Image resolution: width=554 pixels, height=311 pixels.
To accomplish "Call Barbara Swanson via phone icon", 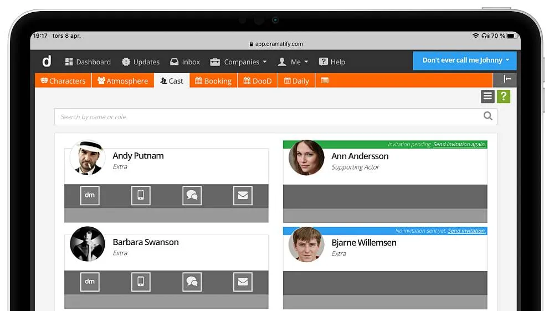I will click(141, 282).
